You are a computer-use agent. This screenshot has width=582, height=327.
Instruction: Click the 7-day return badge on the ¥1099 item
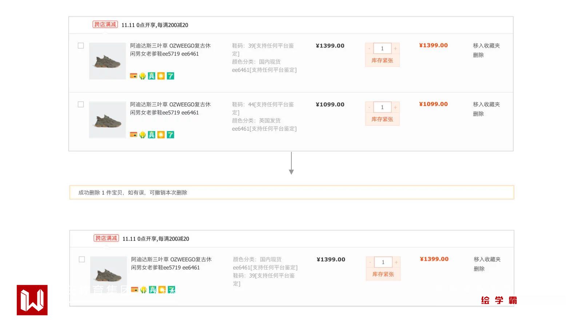[170, 135]
